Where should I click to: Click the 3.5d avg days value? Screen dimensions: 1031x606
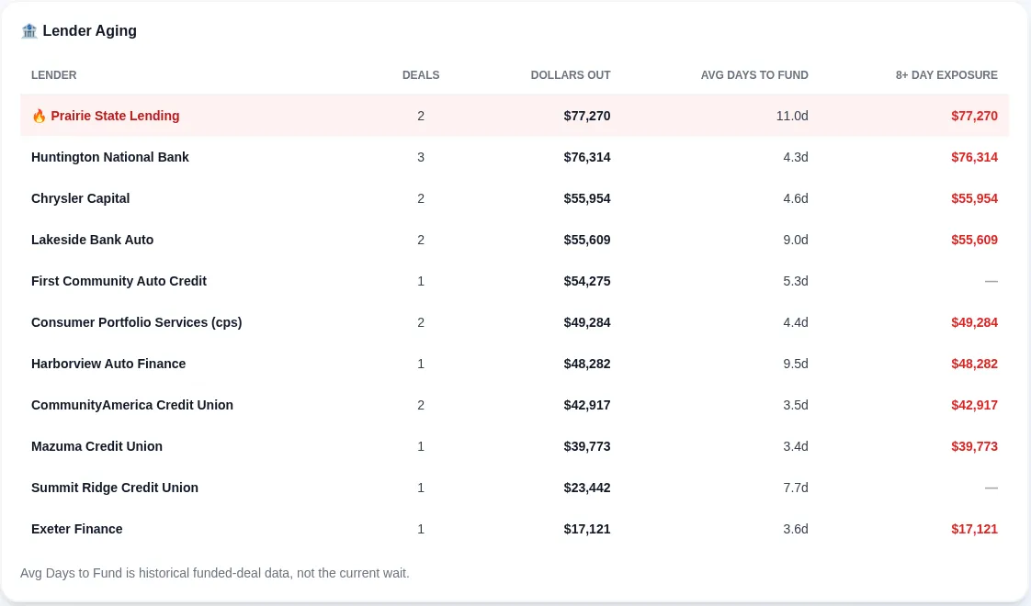796,406
